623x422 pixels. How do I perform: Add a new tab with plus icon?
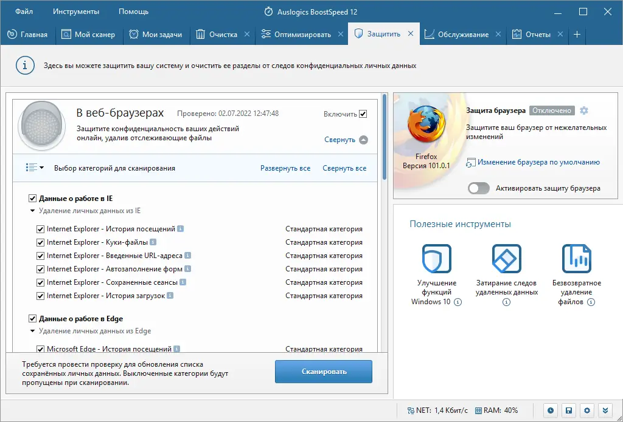pyautogui.click(x=577, y=35)
